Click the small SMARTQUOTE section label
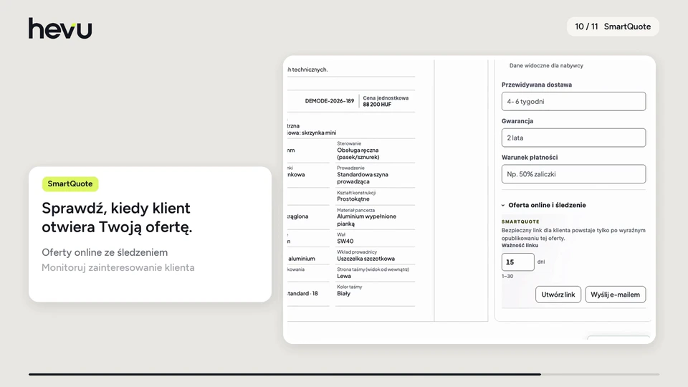The height and width of the screenshot is (387, 688). click(520, 221)
